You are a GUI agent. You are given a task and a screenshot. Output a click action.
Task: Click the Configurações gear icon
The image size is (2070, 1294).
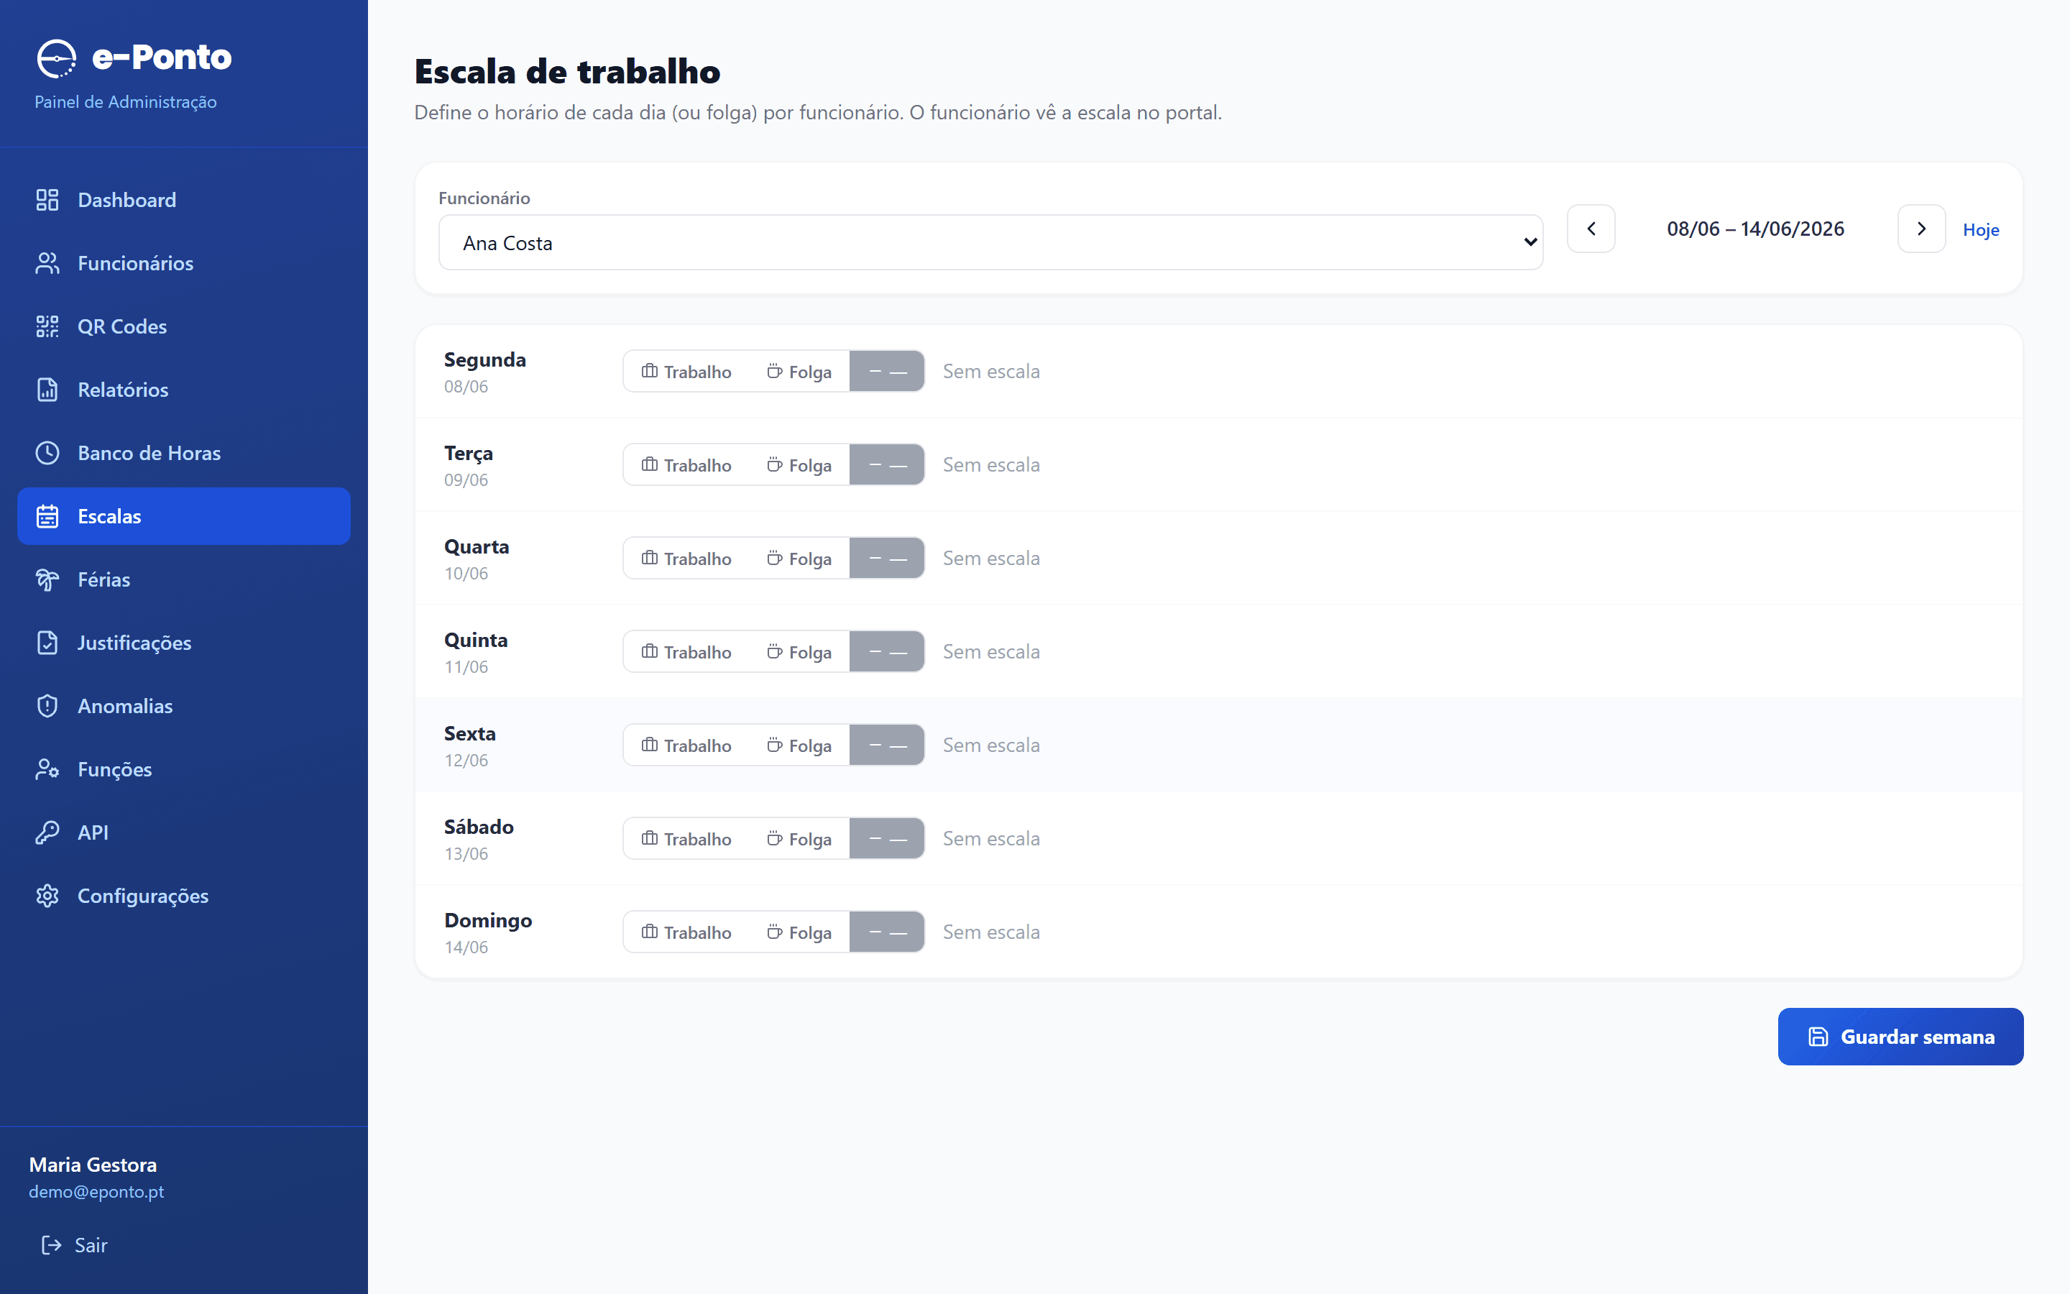[47, 896]
